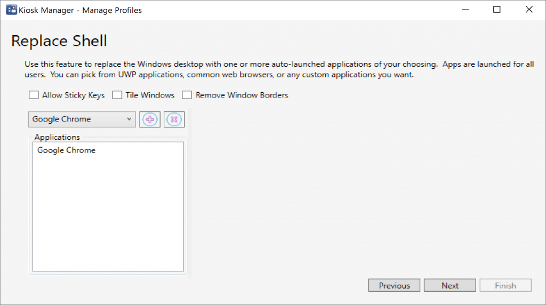Toggle the Tile Windows checkbox
The image size is (546, 305).
coord(117,95)
